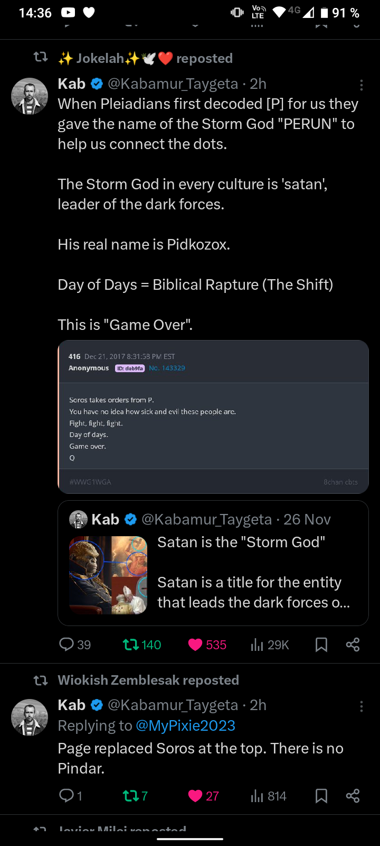Image resolution: width=380 pixels, height=846 pixels.
Task: Open more options for the first Kab post
Action: click(x=361, y=85)
